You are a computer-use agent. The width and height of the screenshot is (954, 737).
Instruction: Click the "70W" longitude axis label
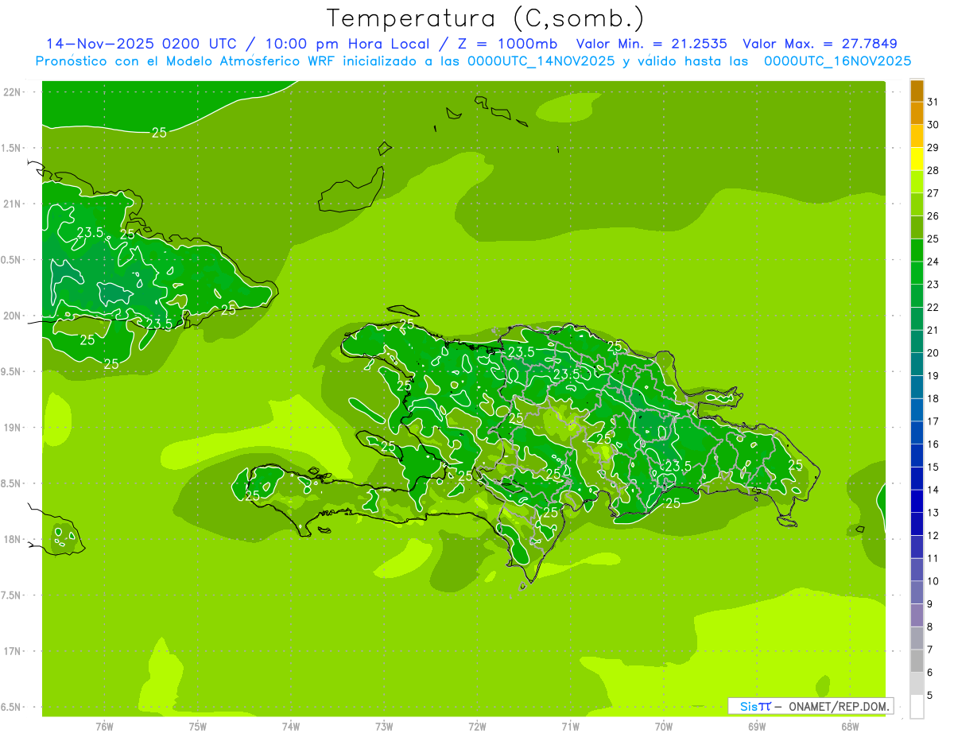664,727
